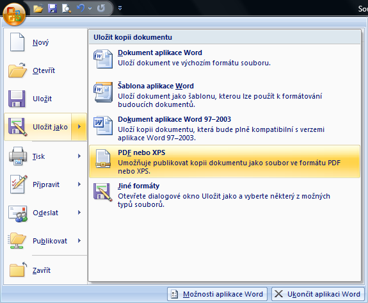
Task: Click the round Office button
Action: click(14, 15)
